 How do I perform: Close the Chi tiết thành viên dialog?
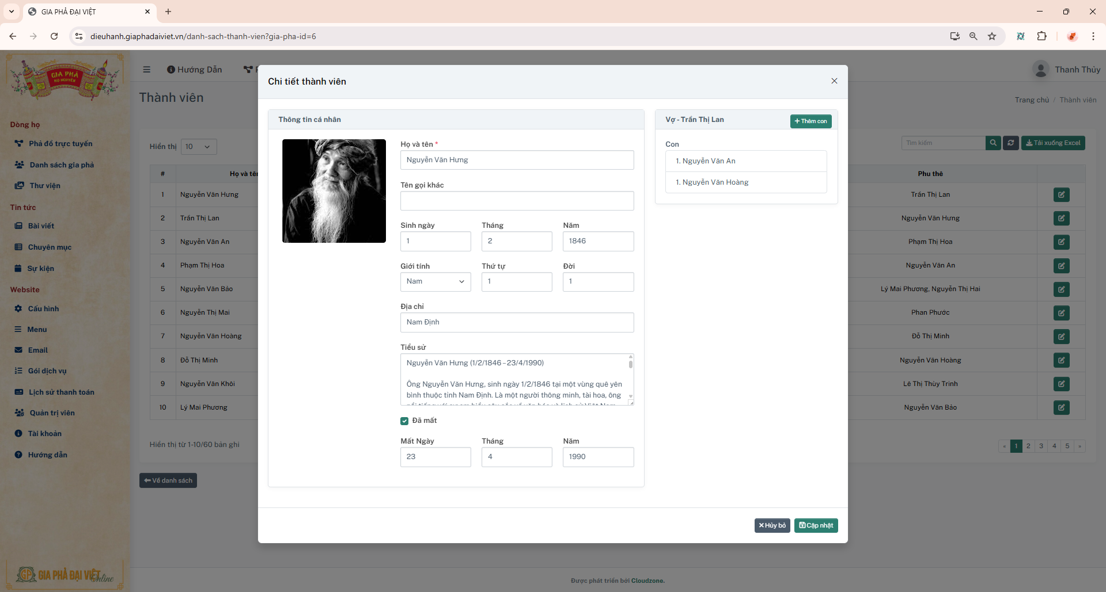pyautogui.click(x=834, y=81)
